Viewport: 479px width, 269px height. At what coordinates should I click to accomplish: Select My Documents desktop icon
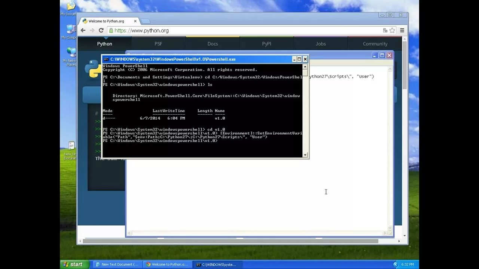click(70, 8)
